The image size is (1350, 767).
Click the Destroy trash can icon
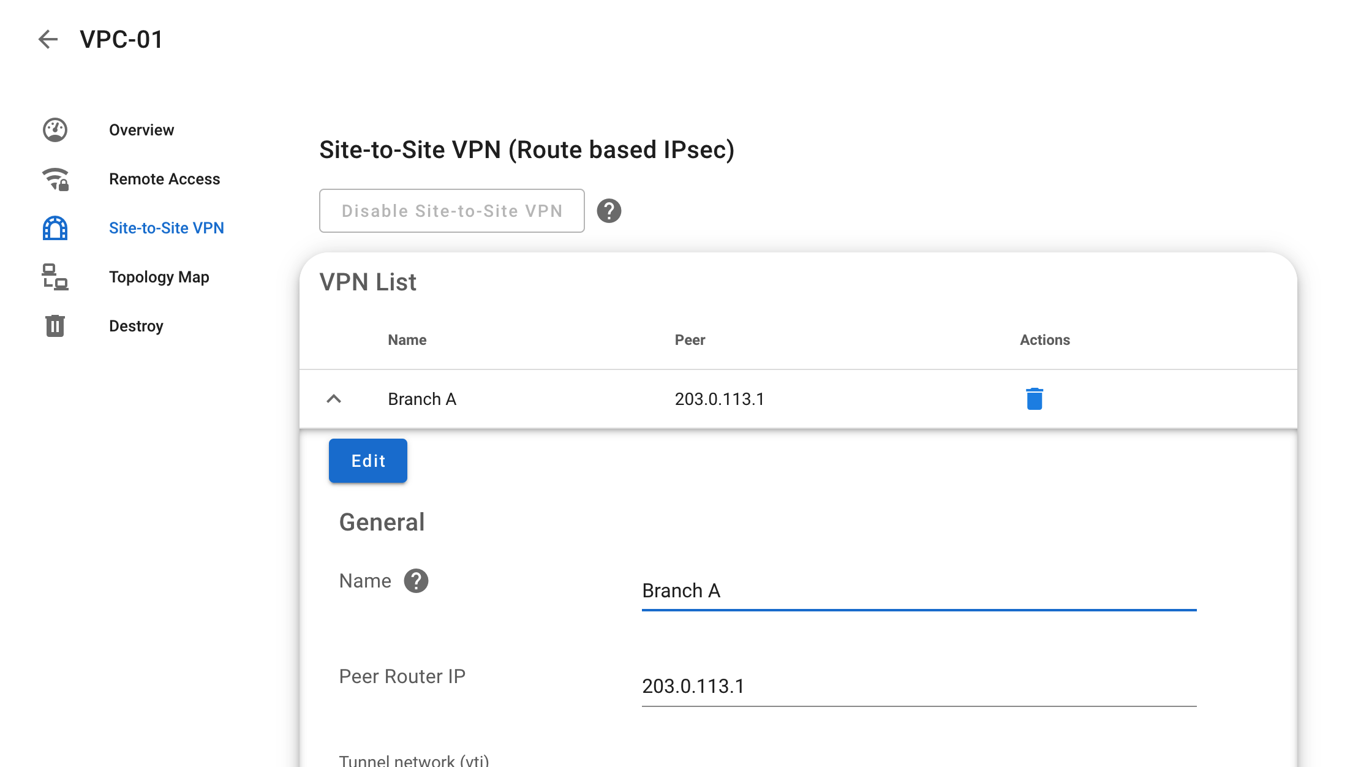(55, 326)
